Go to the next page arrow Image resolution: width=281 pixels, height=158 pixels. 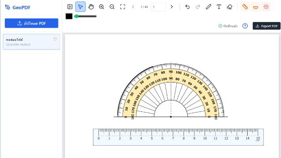[x=172, y=7]
